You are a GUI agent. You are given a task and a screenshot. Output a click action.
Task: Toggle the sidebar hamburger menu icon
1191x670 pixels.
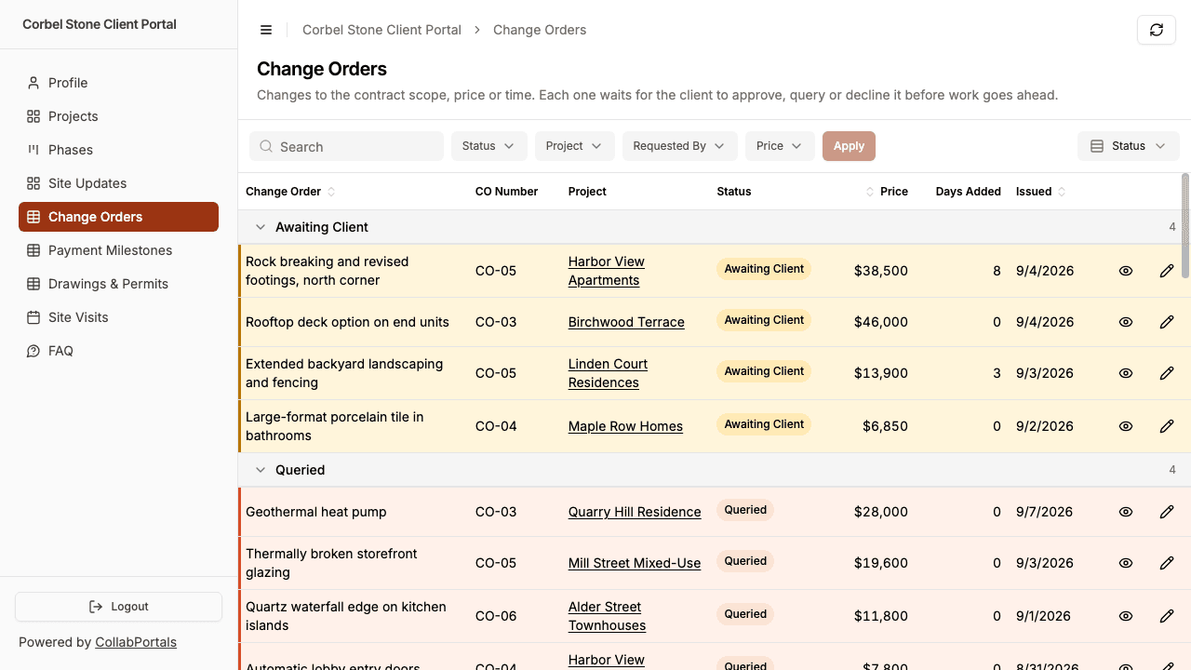pyautogui.click(x=266, y=30)
